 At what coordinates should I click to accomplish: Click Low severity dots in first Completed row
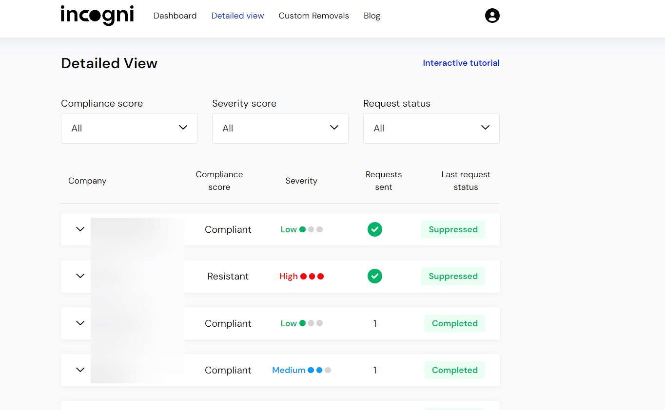[x=311, y=323]
